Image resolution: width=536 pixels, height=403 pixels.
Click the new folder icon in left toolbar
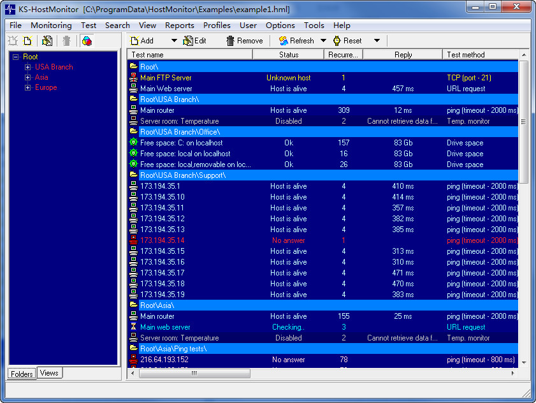coord(27,41)
